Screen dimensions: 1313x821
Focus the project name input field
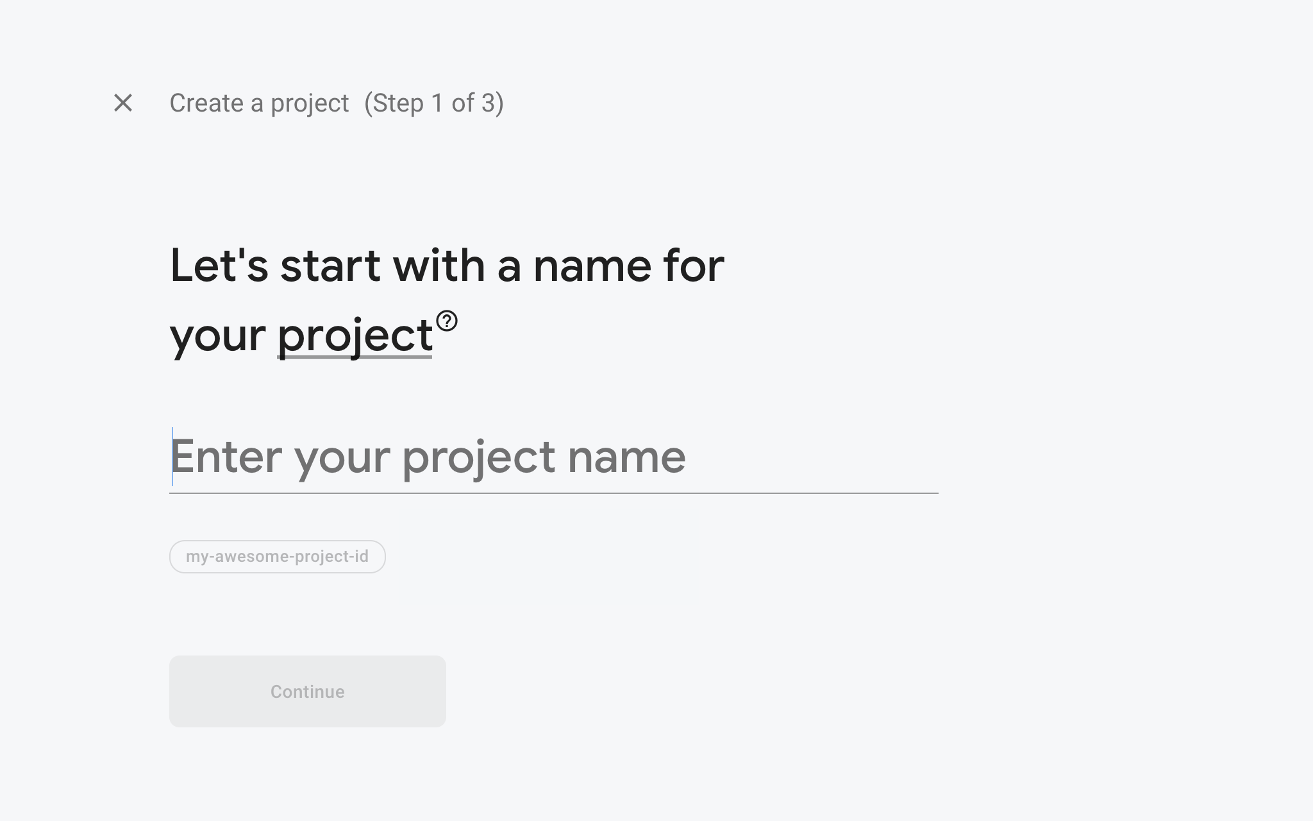pyautogui.click(x=553, y=457)
